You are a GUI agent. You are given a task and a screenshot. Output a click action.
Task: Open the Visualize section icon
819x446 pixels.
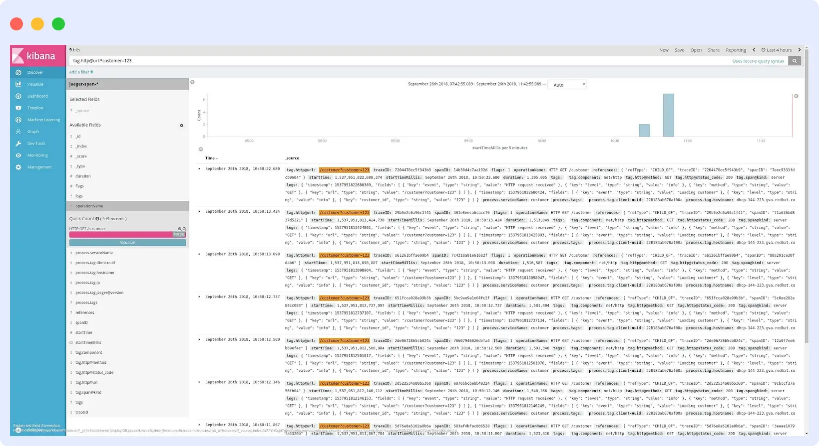(x=18, y=84)
